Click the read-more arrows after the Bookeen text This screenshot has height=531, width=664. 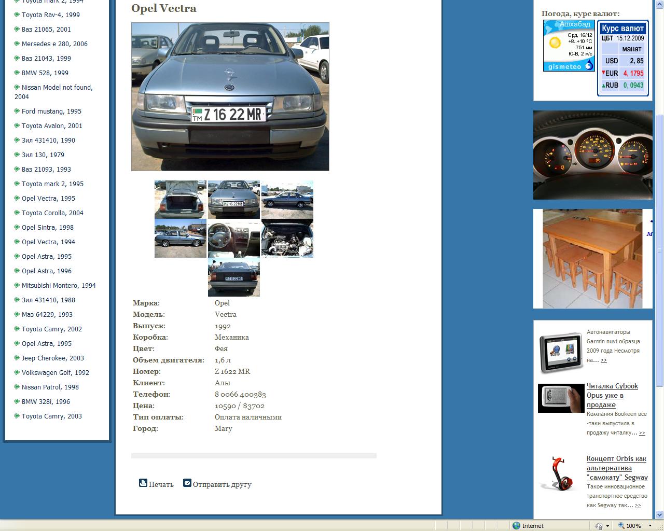click(642, 433)
